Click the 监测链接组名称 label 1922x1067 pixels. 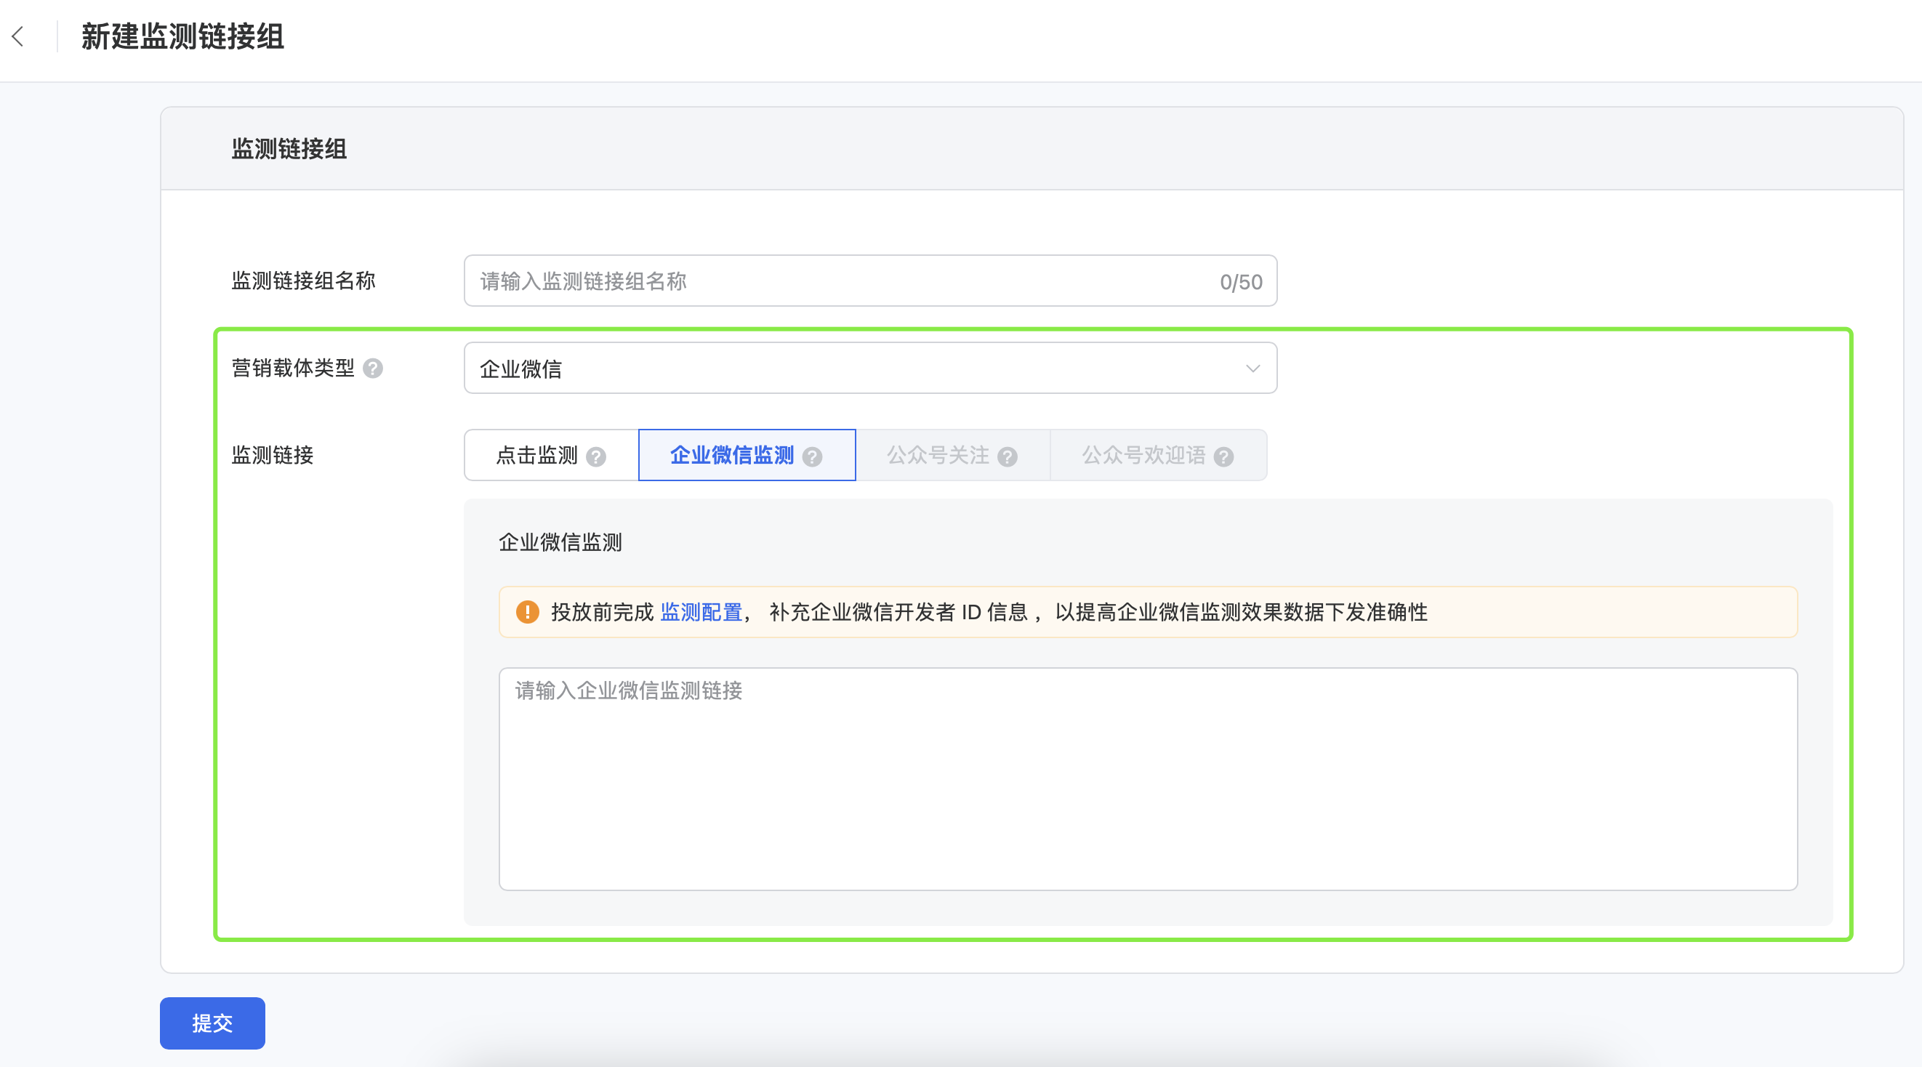click(303, 281)
